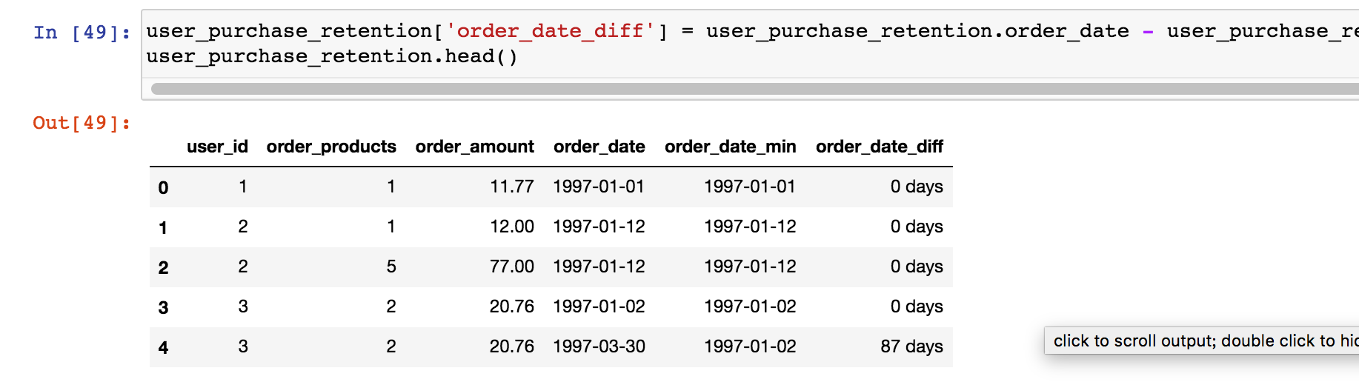Place cursor on the user_purchase_retention.head() line
Viewport: 1359px width, 382px height.
pos(331,56)
